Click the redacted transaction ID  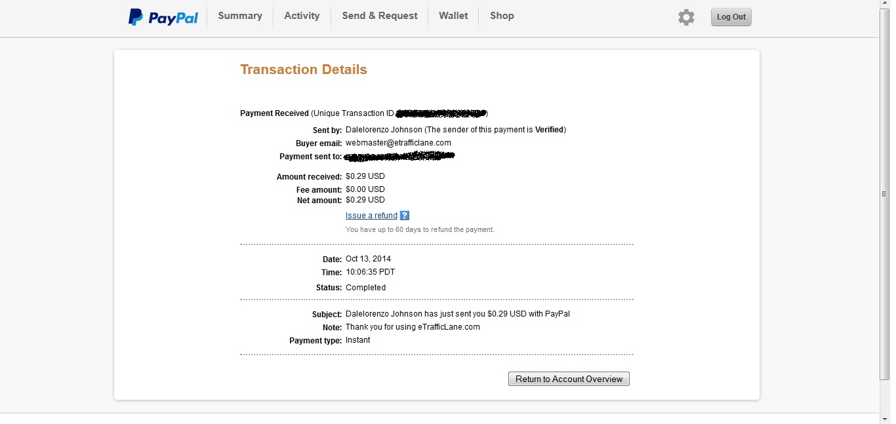coord(441,113)
